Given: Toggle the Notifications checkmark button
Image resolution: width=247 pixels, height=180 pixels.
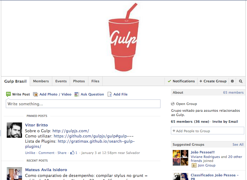Looking at the screenshot, I should pyautogui.click(x=181, y=81).
